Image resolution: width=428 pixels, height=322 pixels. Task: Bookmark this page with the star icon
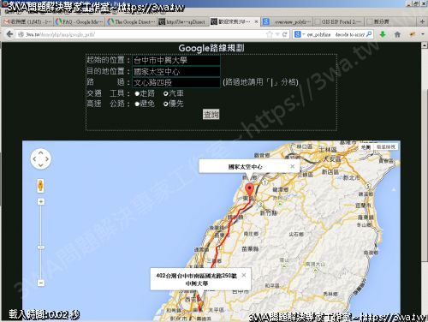269,34
